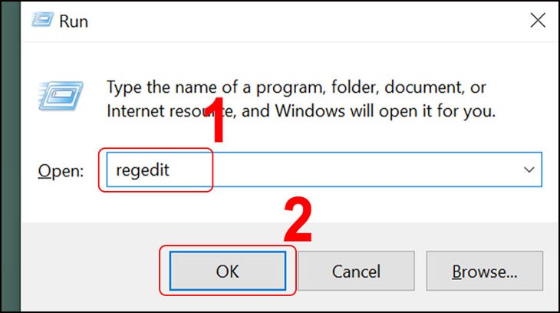The height and width of the screenshot is (313, 560).
Task: Click the word regedit in the Open field
Action: (x=142, y=170)
